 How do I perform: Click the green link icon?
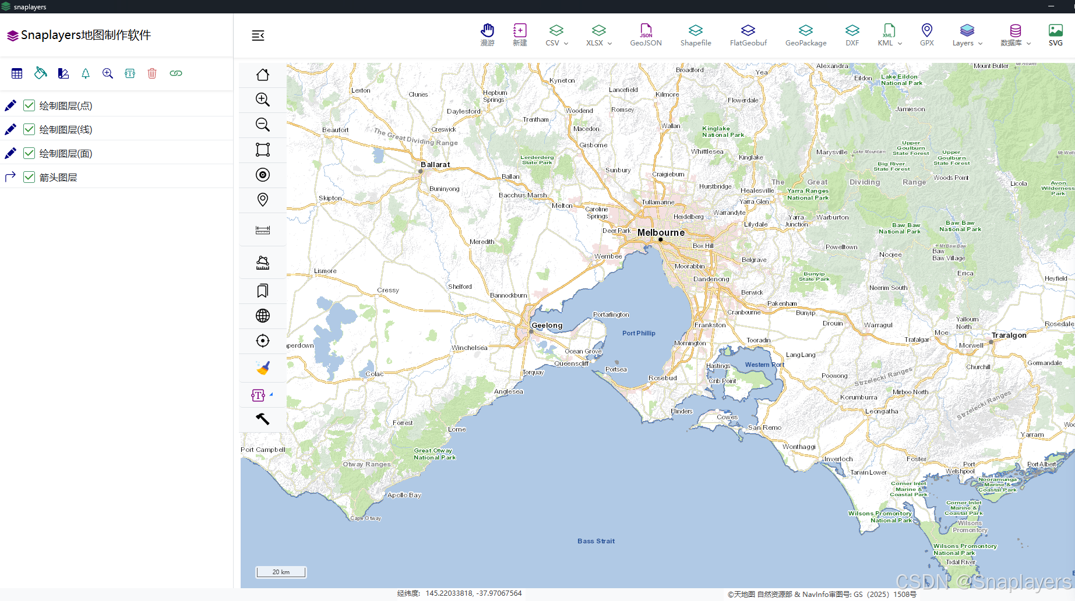176,73
